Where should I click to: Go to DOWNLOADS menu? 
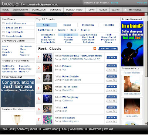39,10
